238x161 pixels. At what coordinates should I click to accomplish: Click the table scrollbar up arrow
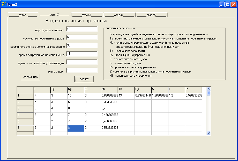(x=209, y=89)
